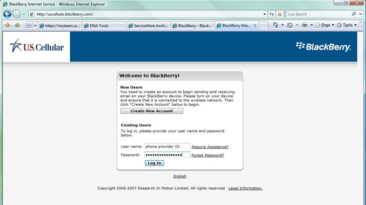Click the Live Search box
Image resolution: width=366 pixels, height=205 pixels.
[318, 14]
